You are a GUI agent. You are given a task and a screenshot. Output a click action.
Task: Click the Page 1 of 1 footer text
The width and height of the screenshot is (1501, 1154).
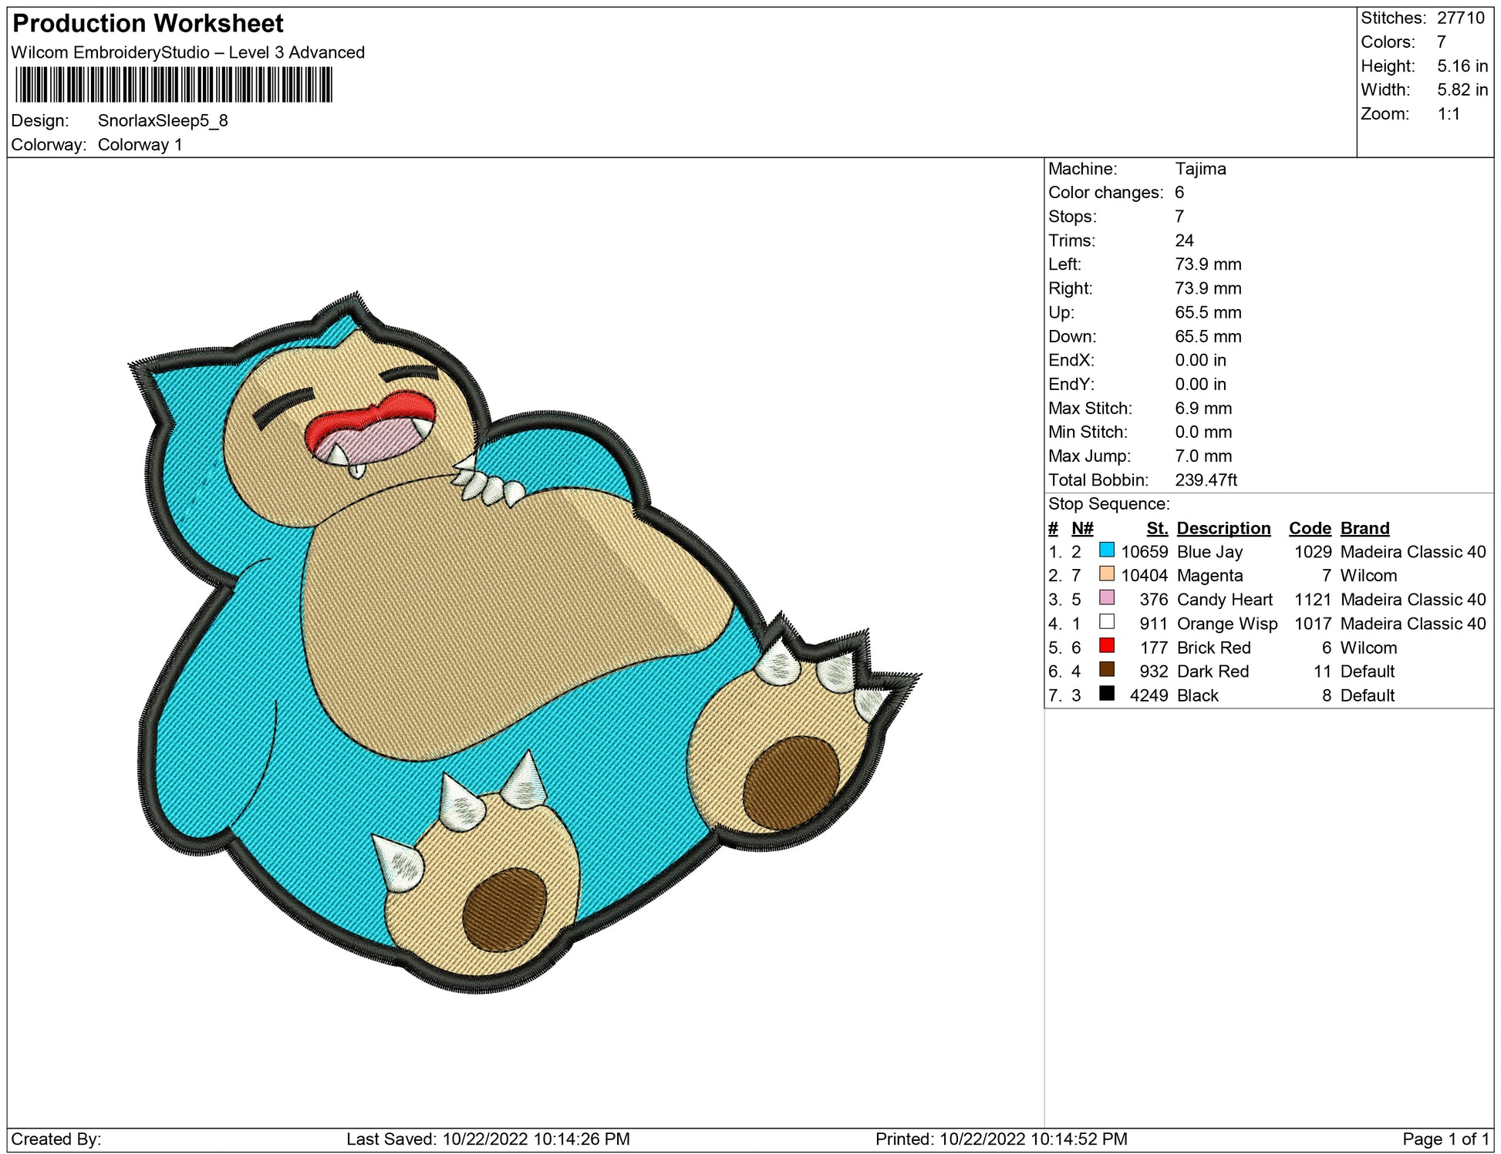click(1445, 1139)
